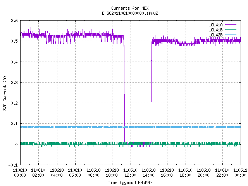The image size is (248, 186).
Task: Select the LCL41A legend label
Action: tap(215, 25)
